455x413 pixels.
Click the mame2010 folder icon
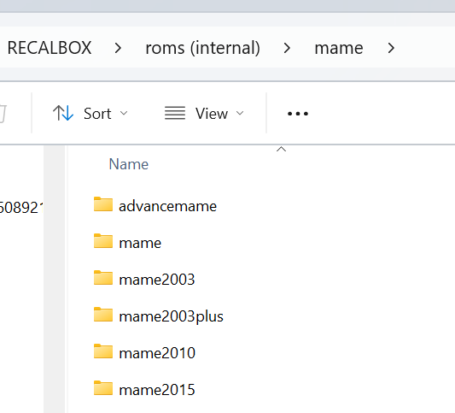click(103, 351)
